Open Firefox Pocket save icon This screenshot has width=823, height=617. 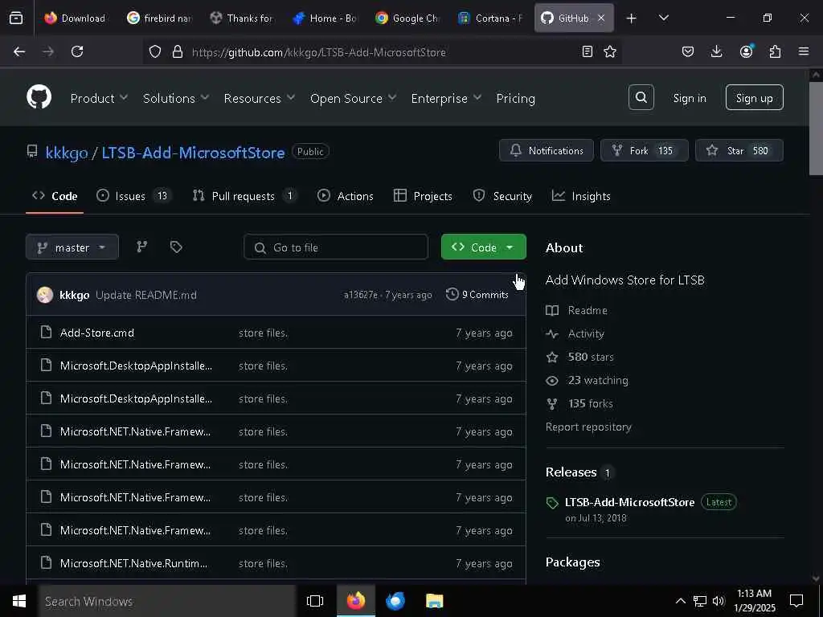point(688,51)
